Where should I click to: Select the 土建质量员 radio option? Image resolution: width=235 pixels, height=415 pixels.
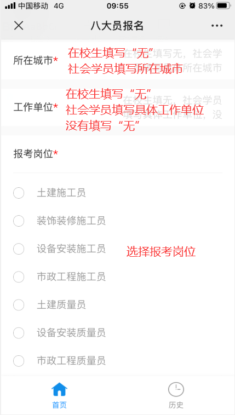(x=19, y=305)
